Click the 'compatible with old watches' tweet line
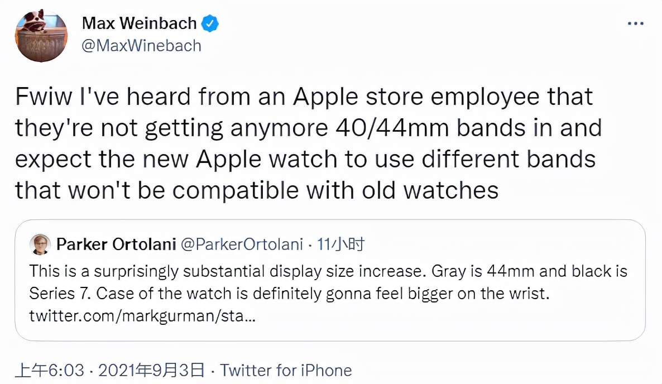Image resolution: width=662 pixels, height=384 pixels. click(257, 190)
